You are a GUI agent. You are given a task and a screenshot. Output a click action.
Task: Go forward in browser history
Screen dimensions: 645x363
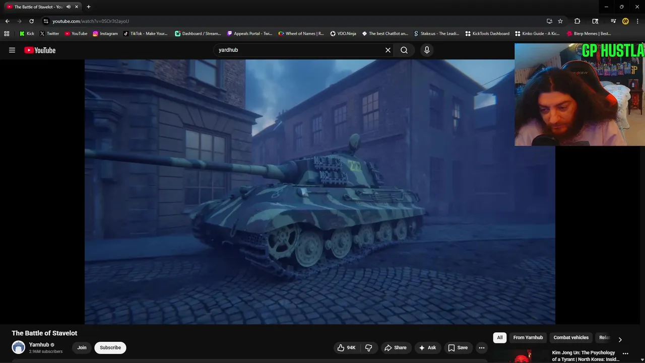(x=19, y=21)
